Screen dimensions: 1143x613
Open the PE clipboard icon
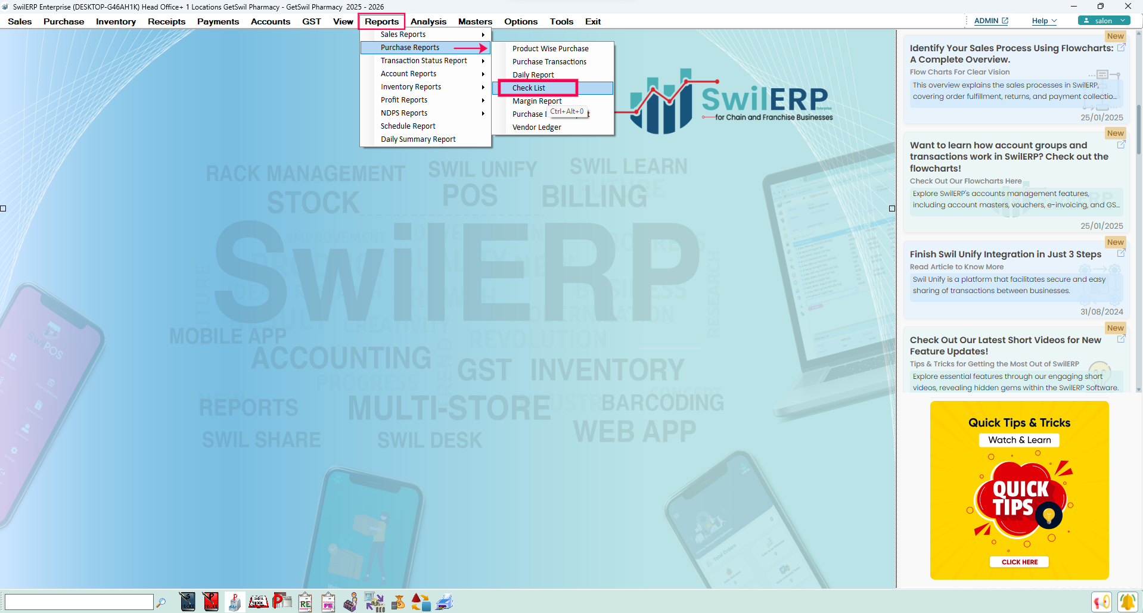coord(328,602)
